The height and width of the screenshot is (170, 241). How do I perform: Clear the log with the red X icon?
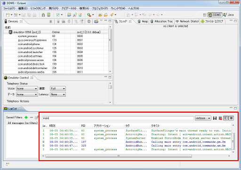click(220, 118)
